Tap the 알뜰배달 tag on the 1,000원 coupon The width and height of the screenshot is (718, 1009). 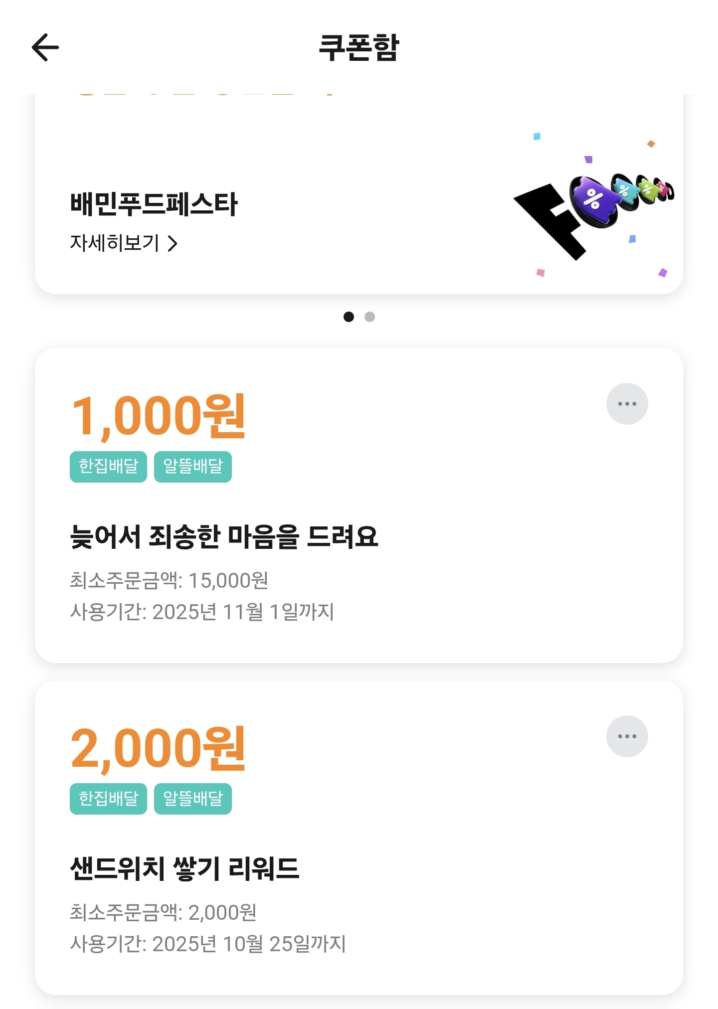click(x=193, y=467)
